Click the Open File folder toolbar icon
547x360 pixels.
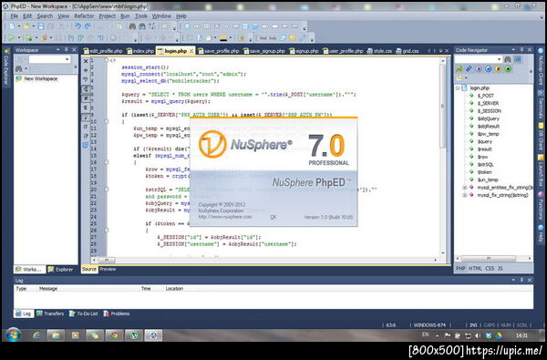(x=26, y=26)
